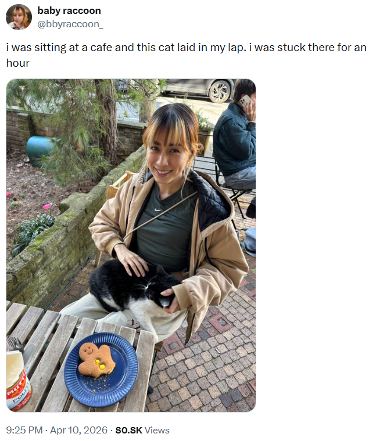Select the tweet text about the cafe cat
The width and height of the screenshot is (369, 441).
(186, 55)
